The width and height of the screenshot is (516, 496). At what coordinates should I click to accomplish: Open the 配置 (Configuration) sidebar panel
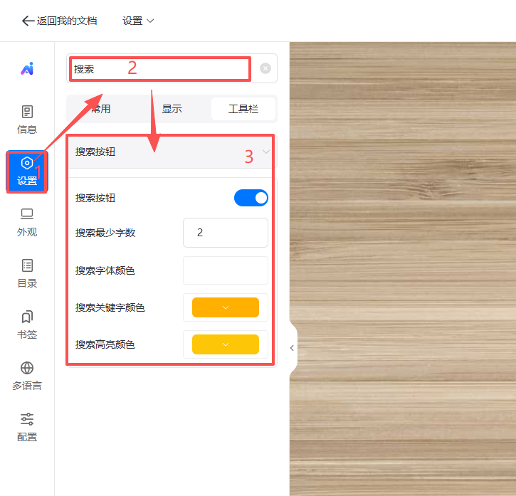click(27, 427)
